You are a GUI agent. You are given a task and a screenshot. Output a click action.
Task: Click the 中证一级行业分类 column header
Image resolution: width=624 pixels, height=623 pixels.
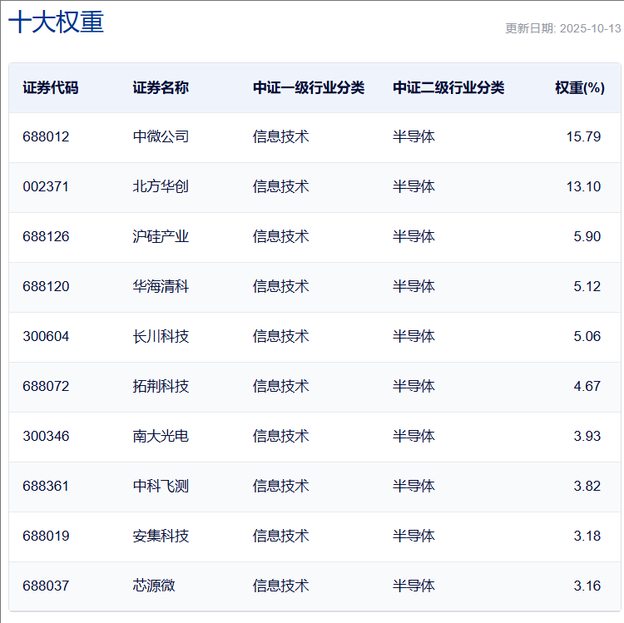click(309, 87)
